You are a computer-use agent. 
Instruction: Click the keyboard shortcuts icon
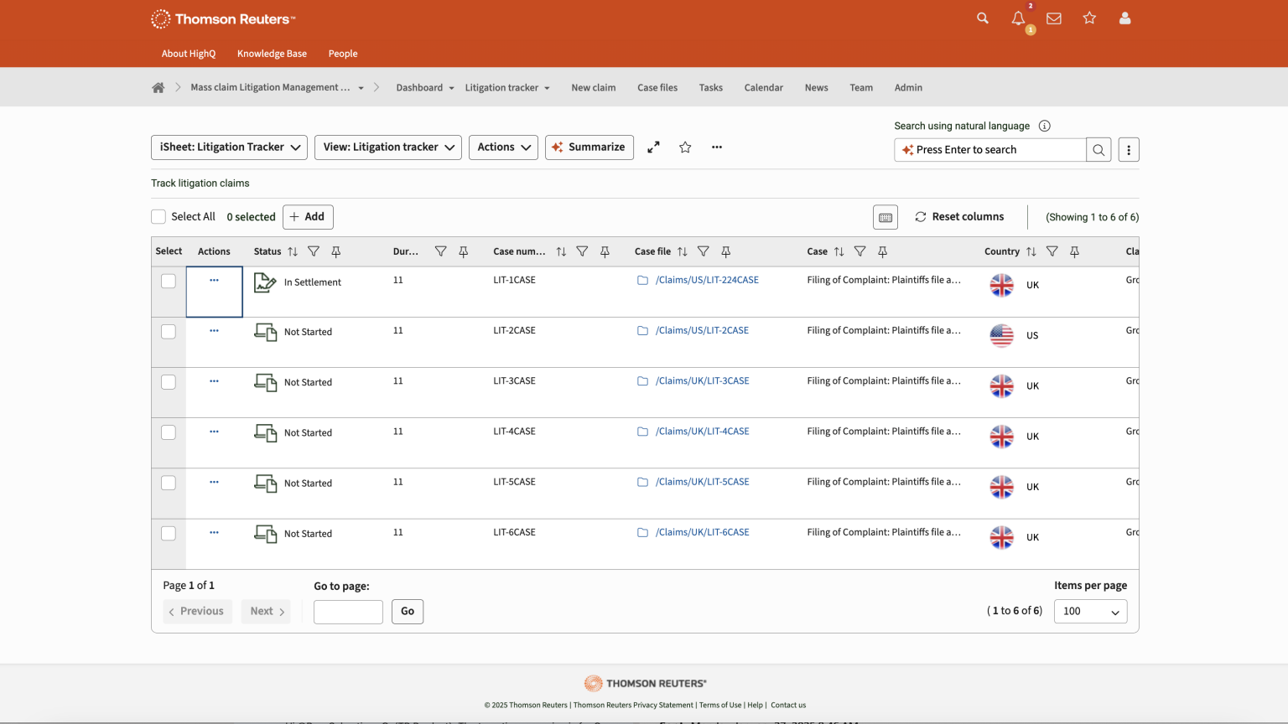[x=885, y=217]
